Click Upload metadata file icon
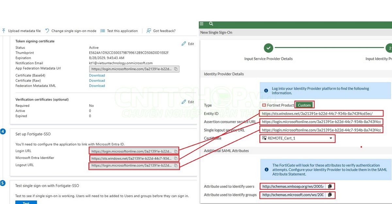The height and width of the screenshot is (204, 392). pyautogui.click(x=4, y=31)
